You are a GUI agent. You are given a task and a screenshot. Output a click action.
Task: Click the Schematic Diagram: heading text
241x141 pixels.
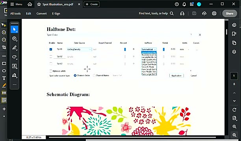pyautogui.click(x=68, y=94)
